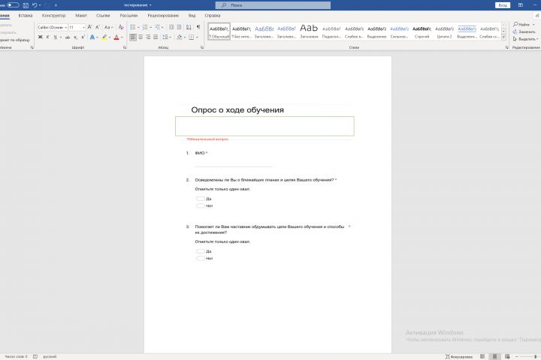Sort the selected text
Viewport: 541px width, 360px height.
pos(189,27)
